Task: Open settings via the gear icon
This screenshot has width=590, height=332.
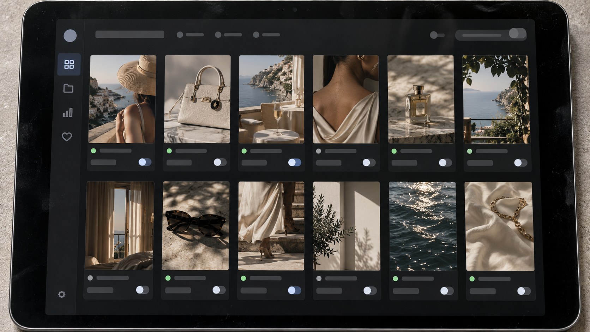Action: (62, 294)
